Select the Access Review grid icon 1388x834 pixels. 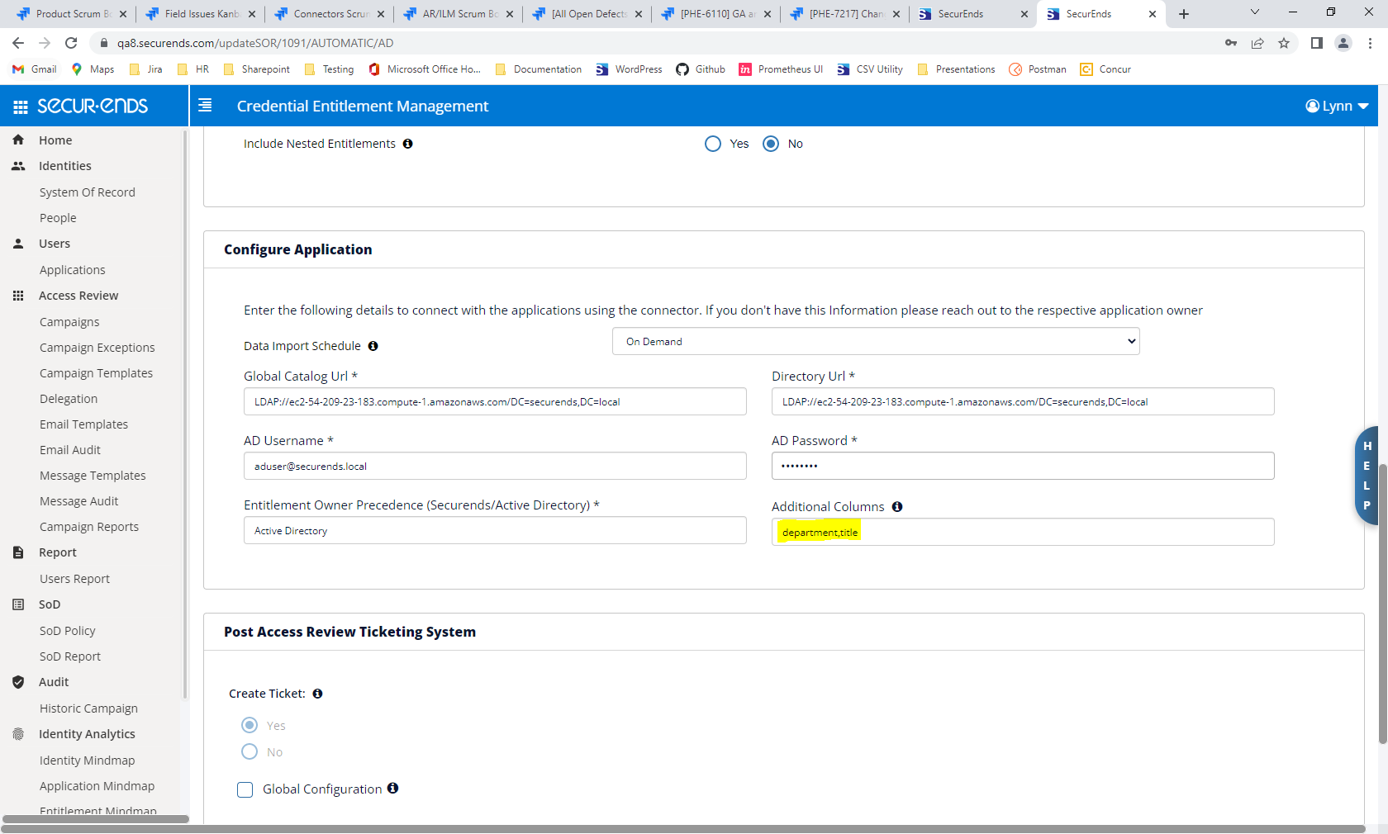point(17,295)
